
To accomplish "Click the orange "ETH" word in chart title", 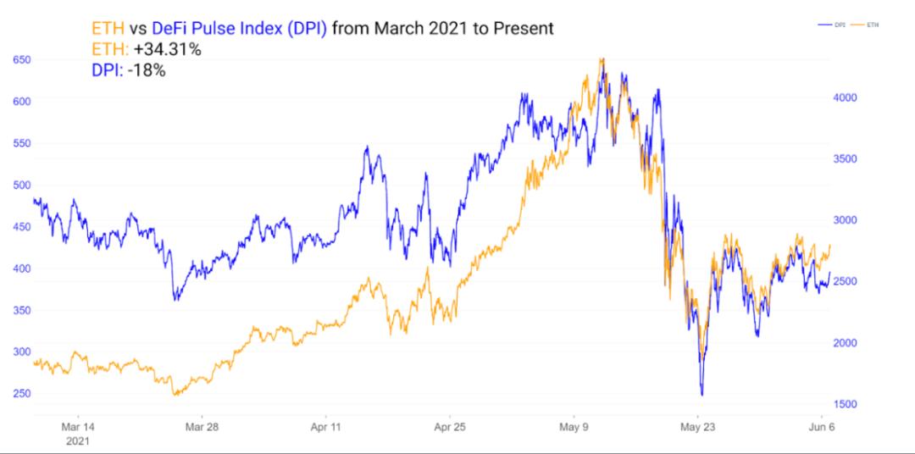I will pos(108,27).
